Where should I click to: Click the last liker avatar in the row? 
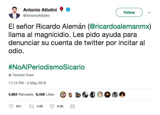coord(123,94)
